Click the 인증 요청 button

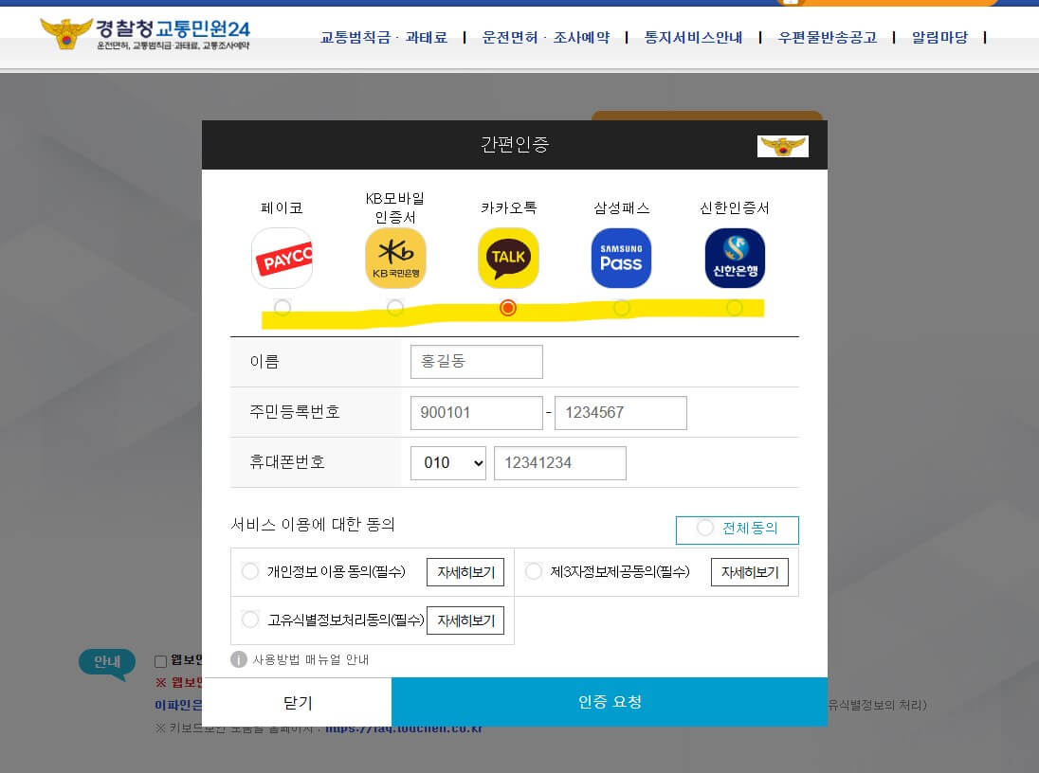(610, 701)
